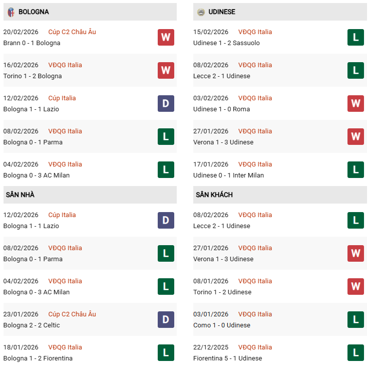
Task: Click the W badge for Udinese 1-0 Roma
Action: 355,104
